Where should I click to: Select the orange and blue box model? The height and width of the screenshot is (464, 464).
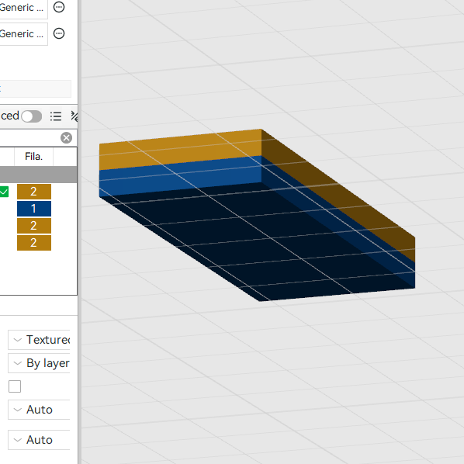pos(257,215)
